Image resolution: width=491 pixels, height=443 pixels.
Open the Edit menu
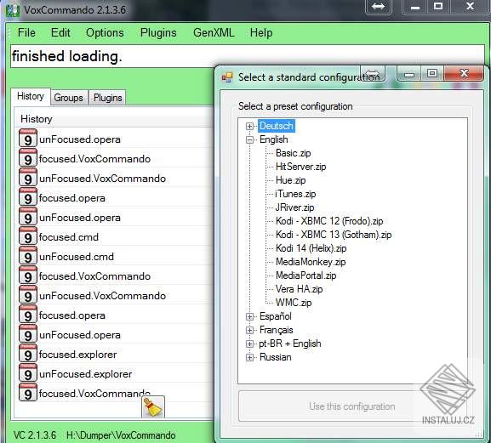pyautogui.click(x=60, y=32)
